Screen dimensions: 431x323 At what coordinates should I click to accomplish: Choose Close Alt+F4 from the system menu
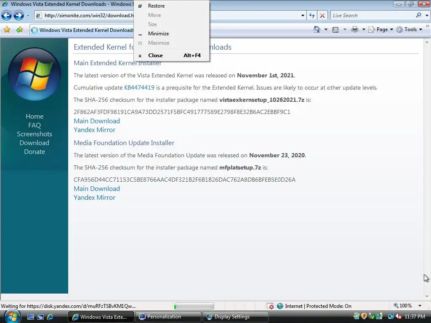click(172, 56)
